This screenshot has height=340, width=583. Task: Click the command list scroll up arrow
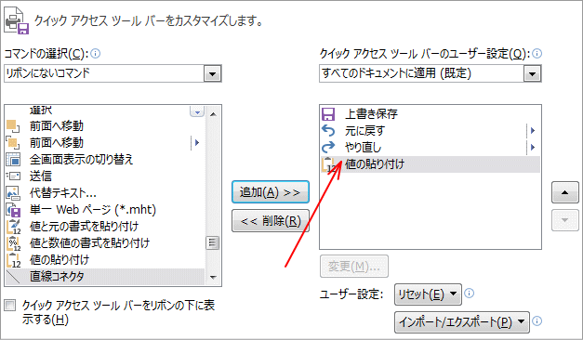click(213, 113)
